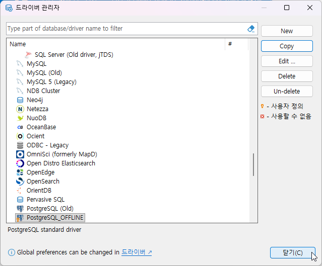
Task: Click the OmniSci blue square icon
Action: (x=20, y=154)
